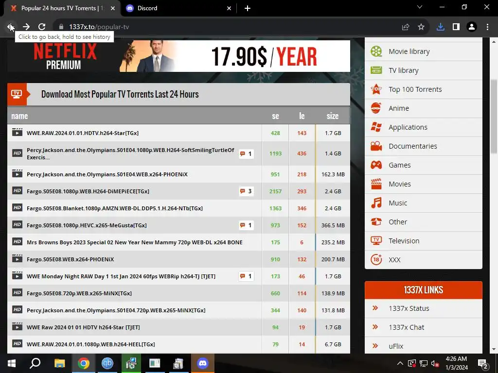Open the Chrome profile avatar

coord(472,27)
